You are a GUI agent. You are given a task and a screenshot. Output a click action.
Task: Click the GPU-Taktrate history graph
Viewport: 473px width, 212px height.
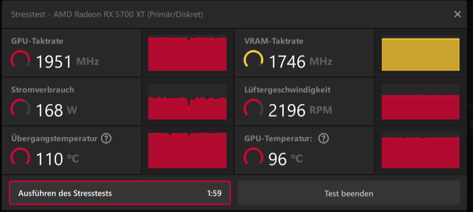187,53
